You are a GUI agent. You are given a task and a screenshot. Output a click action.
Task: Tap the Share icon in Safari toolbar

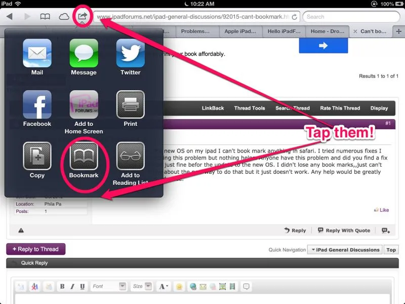tap(82, 17)
